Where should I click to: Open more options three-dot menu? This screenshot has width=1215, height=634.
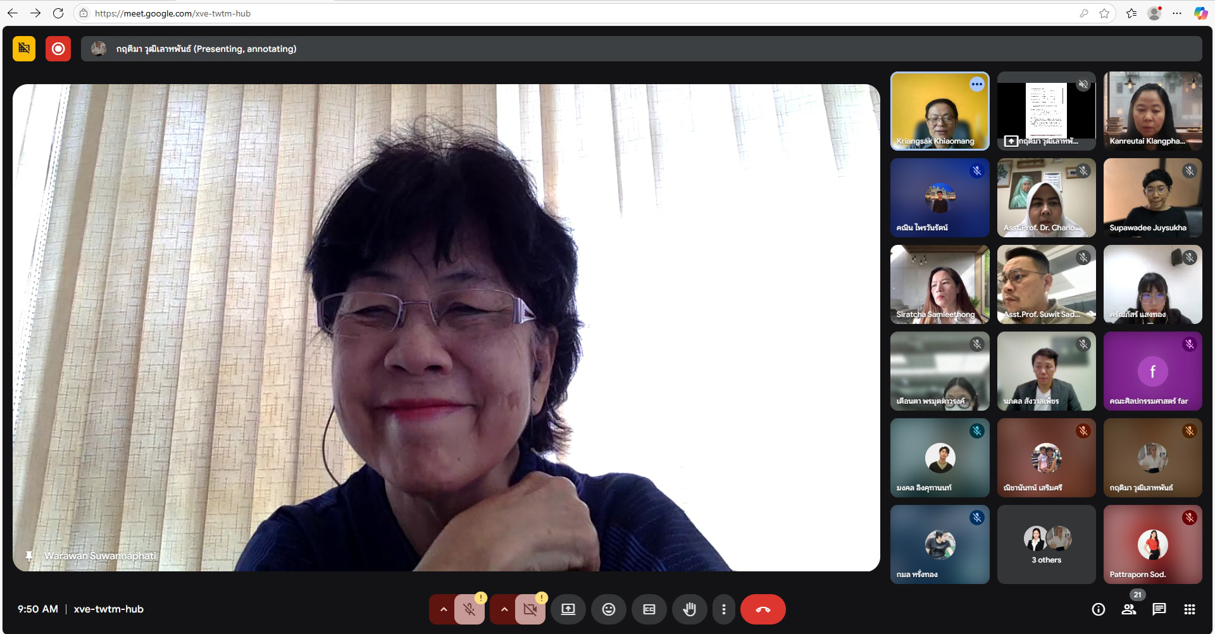(x=723, y=609)
